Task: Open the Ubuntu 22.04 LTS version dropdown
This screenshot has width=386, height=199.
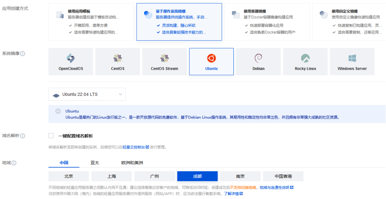Action: tap(87, 94)
